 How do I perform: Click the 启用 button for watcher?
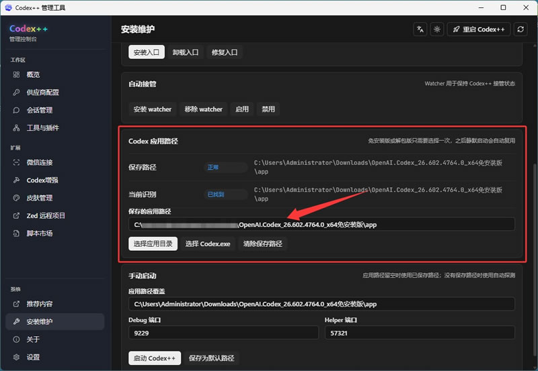(x=242, y=109)
